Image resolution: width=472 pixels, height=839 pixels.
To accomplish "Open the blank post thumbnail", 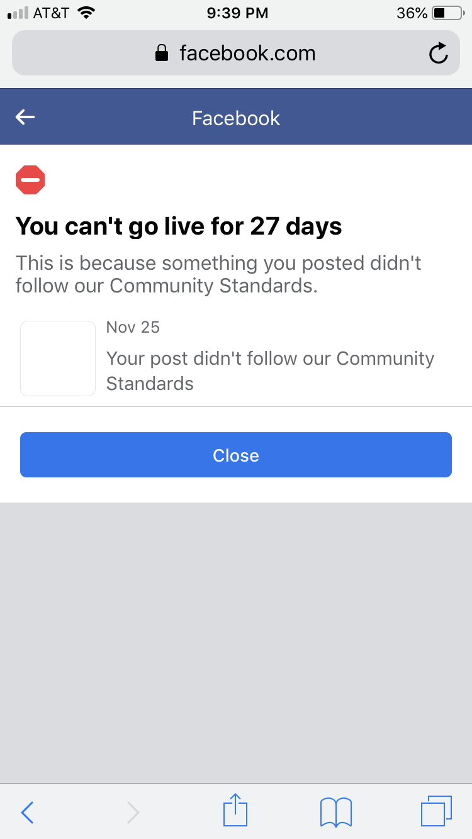I will (58, 358).
